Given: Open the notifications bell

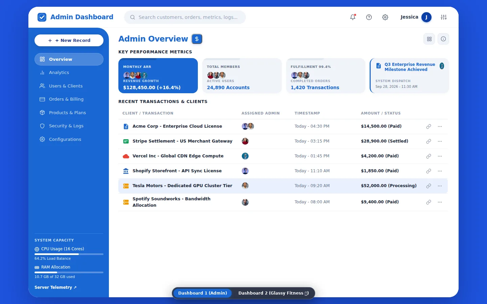Looking at the screenshot, I should [x=353, y=17].
